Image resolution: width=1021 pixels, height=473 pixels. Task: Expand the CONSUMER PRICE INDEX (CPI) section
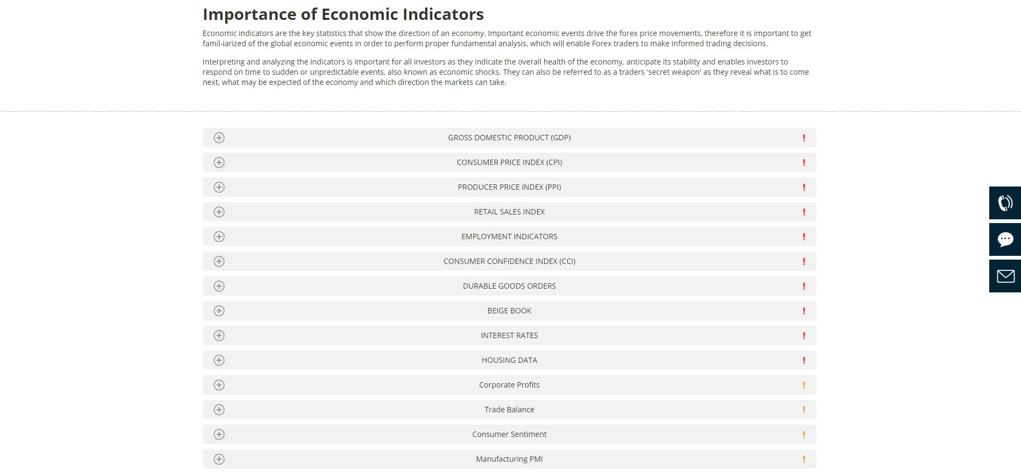click(509, 162)
